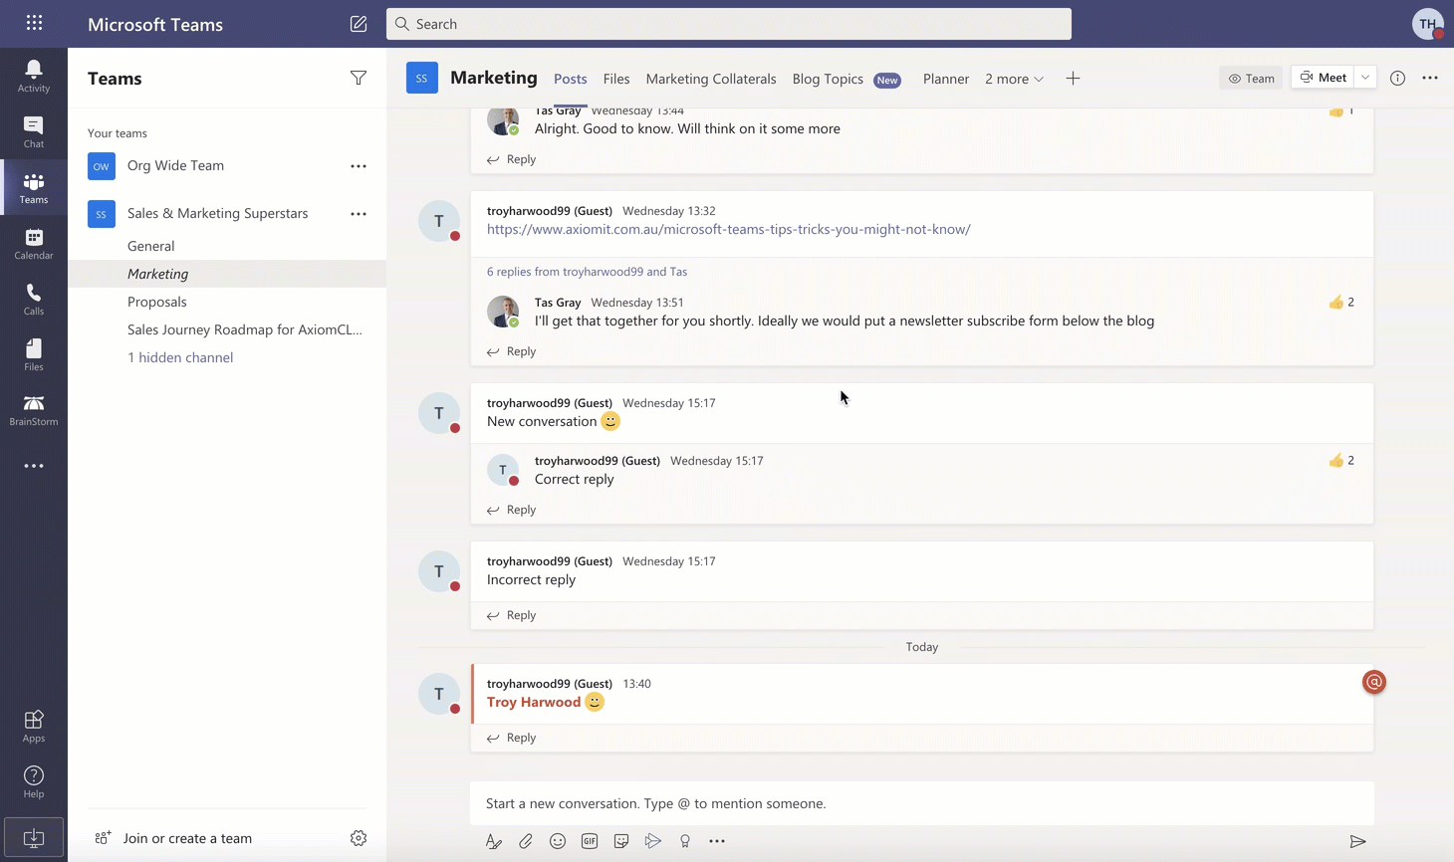Open the emoji picker
1454x862 pixels.
coord(558,841)
